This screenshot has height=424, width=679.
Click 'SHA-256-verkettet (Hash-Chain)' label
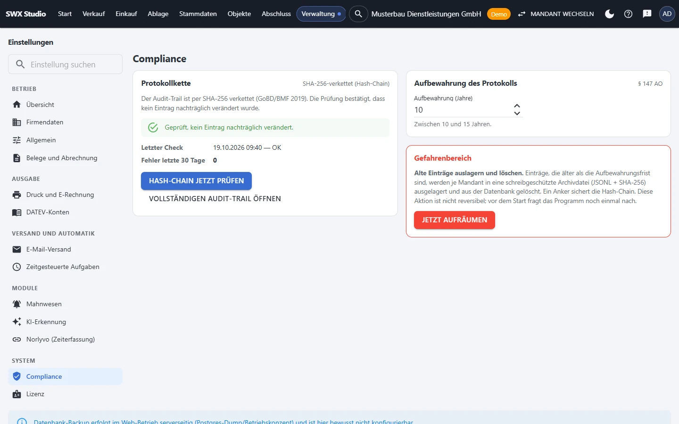(x=346, y=83)
